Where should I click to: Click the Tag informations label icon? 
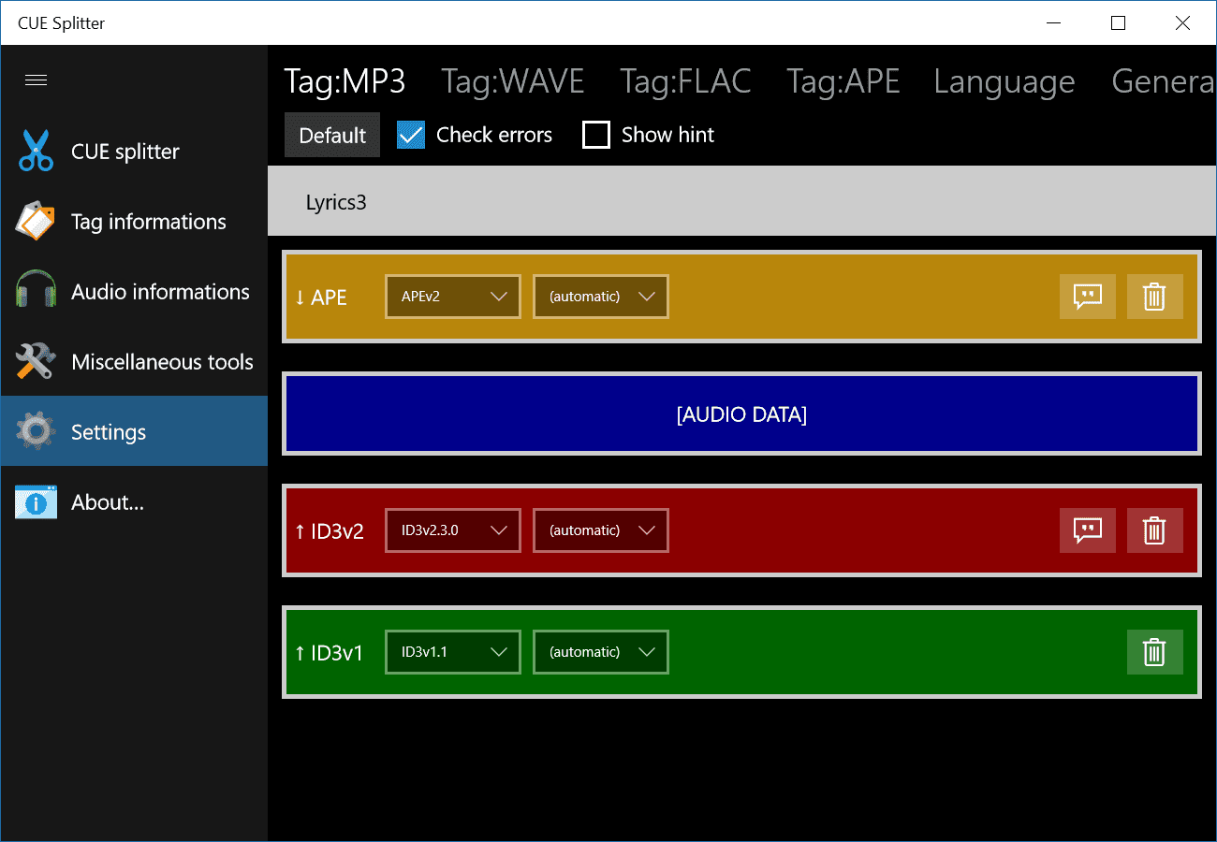[36, 221]
